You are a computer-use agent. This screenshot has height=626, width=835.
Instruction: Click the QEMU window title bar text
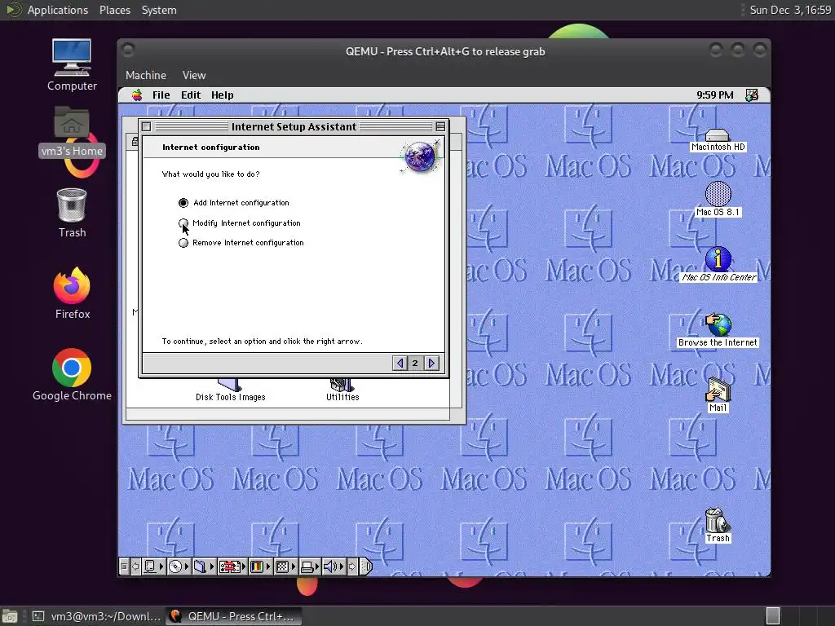(x=445, y=51)
